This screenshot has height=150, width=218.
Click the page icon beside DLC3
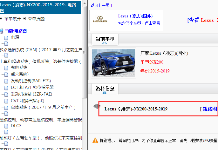pyautogui.click(x=6, y=126)
